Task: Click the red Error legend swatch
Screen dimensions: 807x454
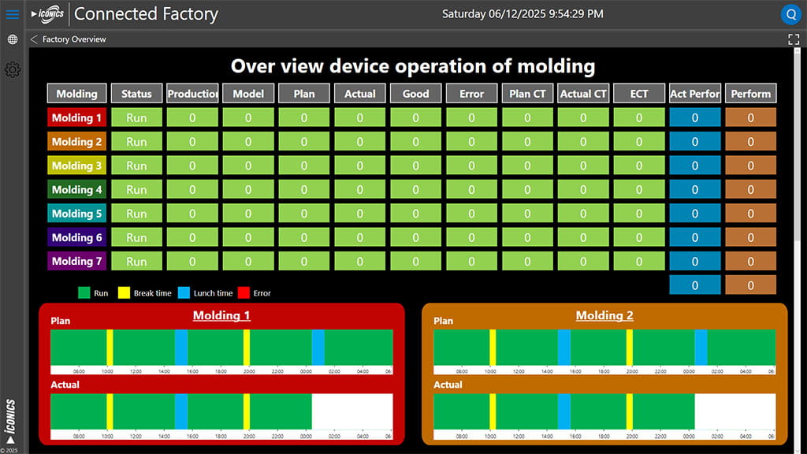Action: click(243, 293)
